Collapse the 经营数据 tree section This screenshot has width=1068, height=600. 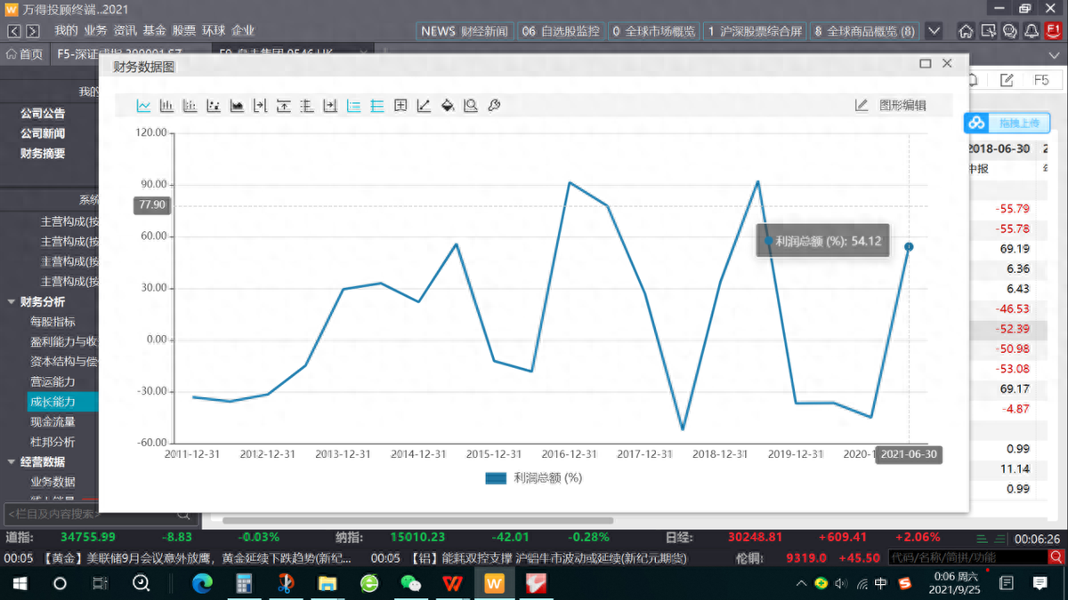12,462
